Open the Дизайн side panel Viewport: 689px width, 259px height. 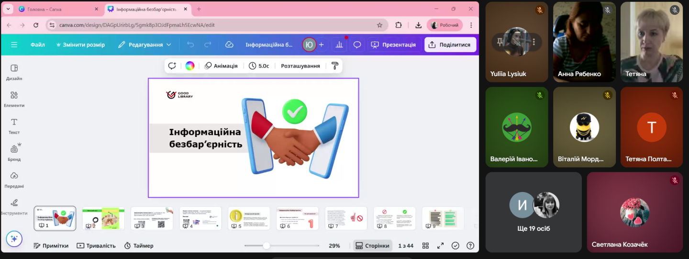(x=14, y=72)
